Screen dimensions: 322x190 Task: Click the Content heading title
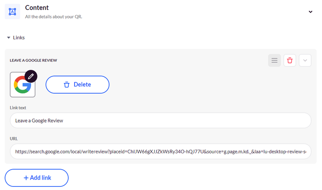pyautogui.click(x=37, y=8)
